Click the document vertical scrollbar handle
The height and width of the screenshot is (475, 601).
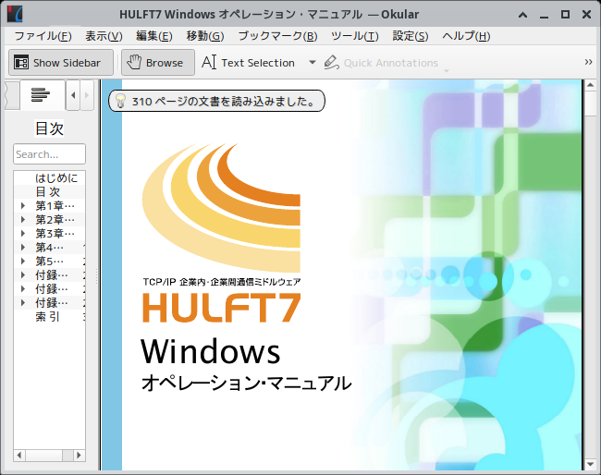pyautogui.click(x=590, y=104)
